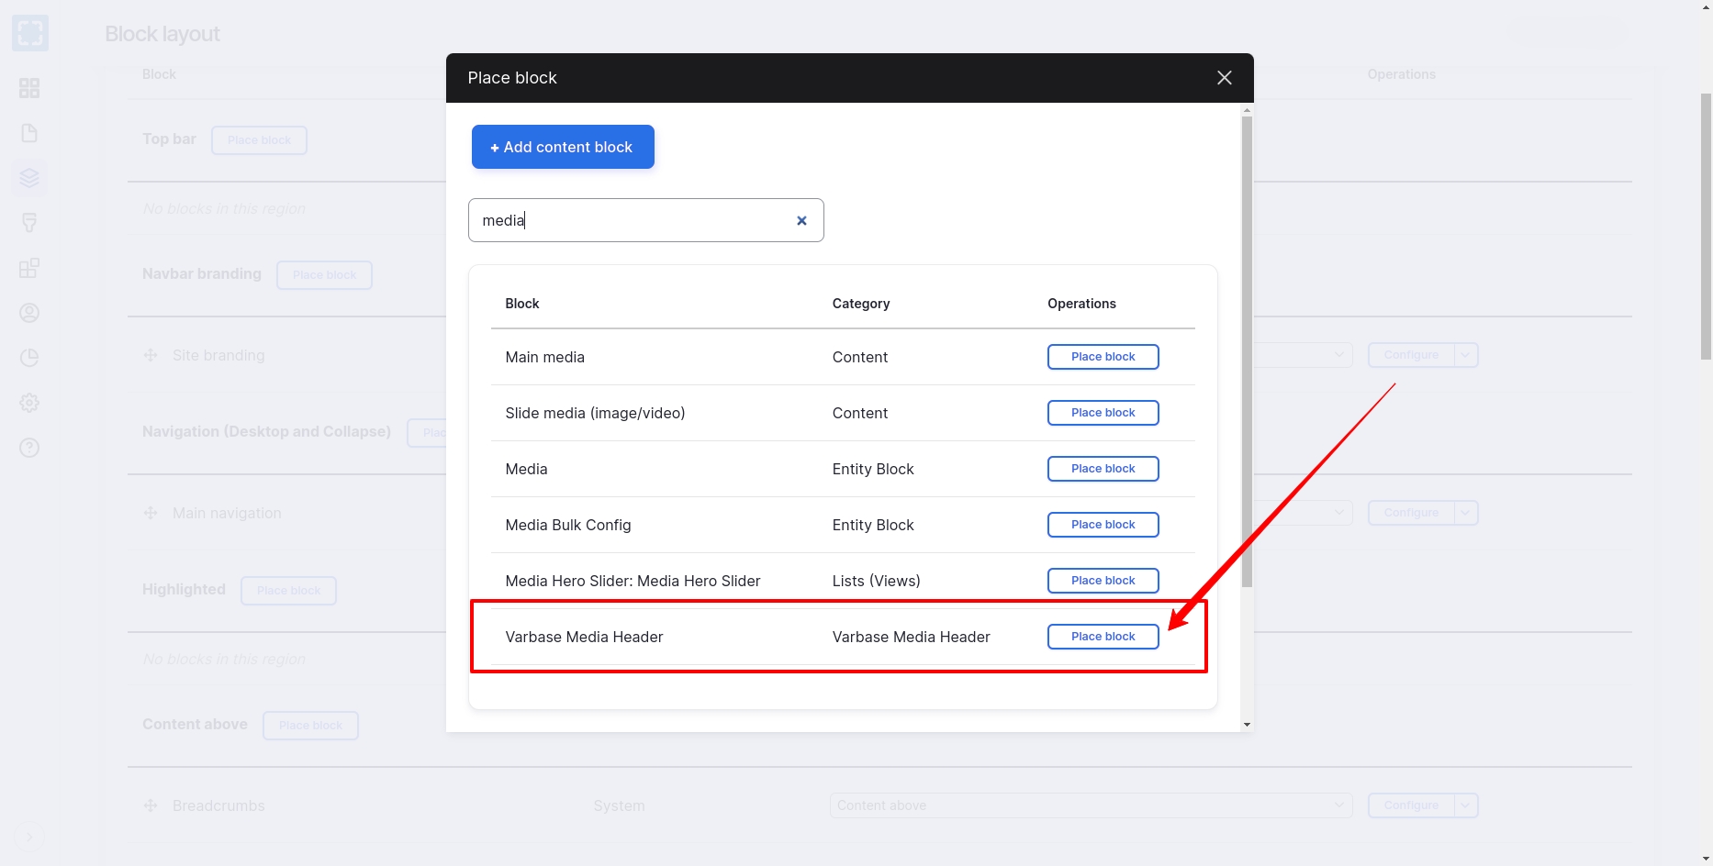Open the Appearance brush icon in sidebar
Image resolution: width=1713 pixels, height=866 pixels.
[x=29, y=223]
